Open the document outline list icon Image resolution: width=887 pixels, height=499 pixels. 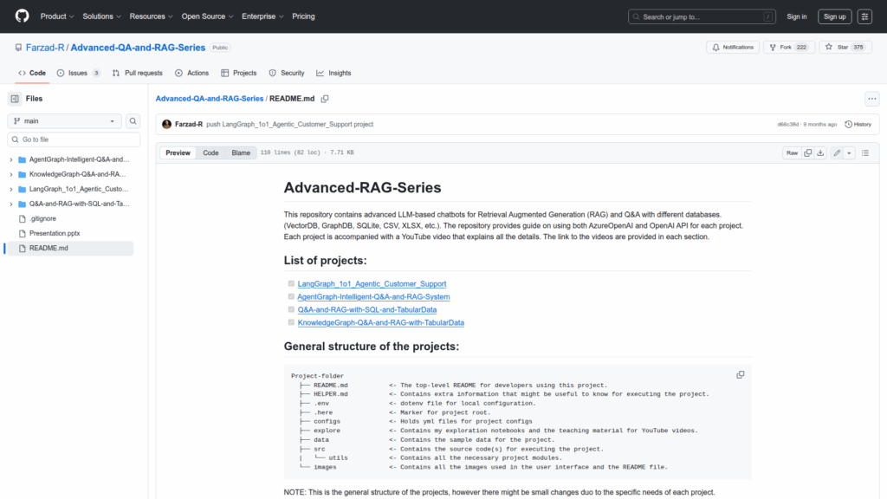(x=865, y=152)
